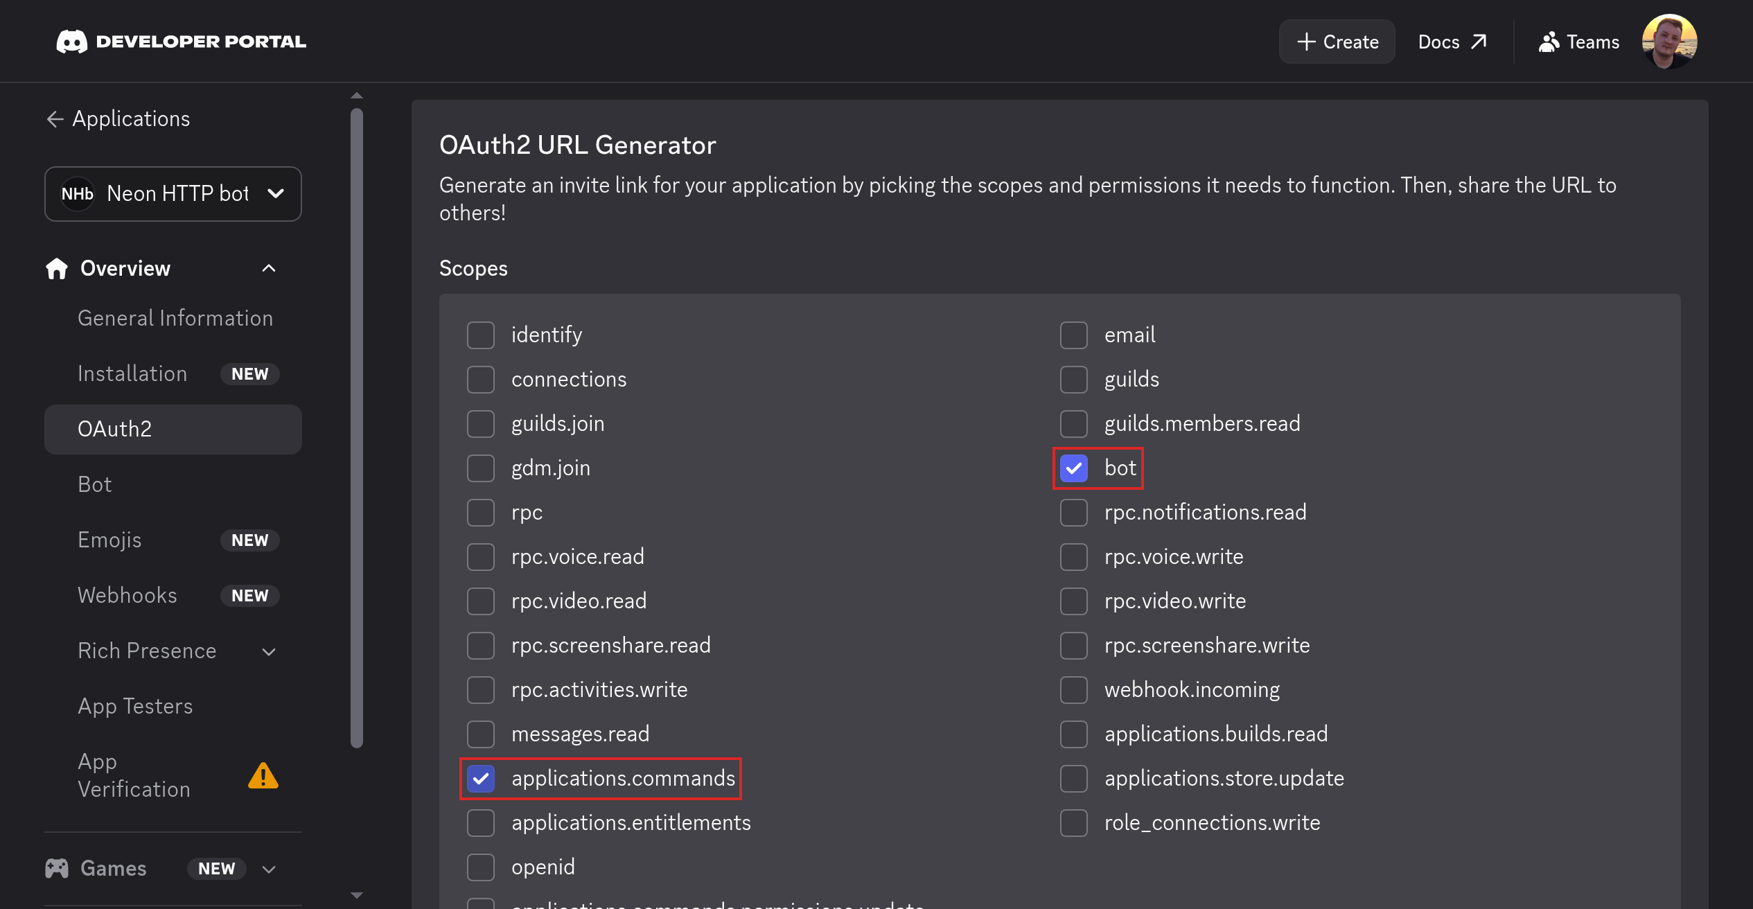Click the Docs external arrow icon
1753x909 pixels.
[1479, 42]
